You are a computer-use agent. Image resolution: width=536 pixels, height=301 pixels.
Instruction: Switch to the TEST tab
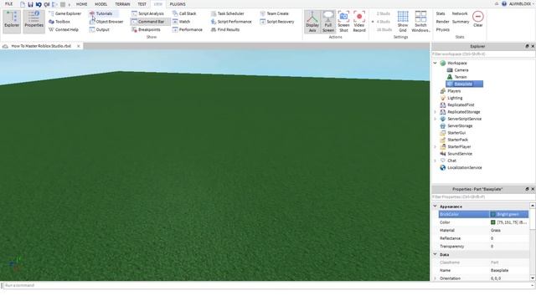pos(142,4)
